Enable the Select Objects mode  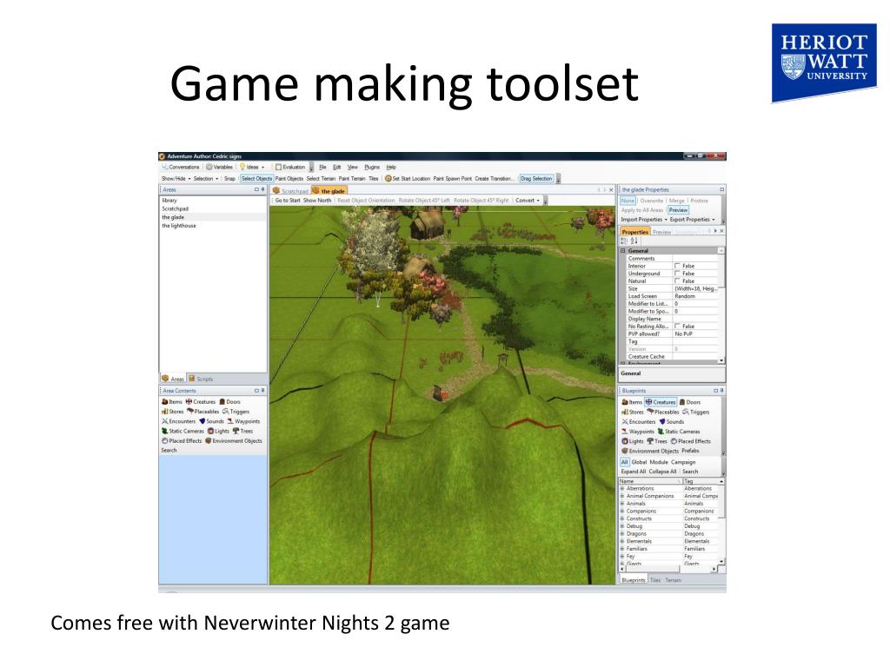(x=256, y=179)
